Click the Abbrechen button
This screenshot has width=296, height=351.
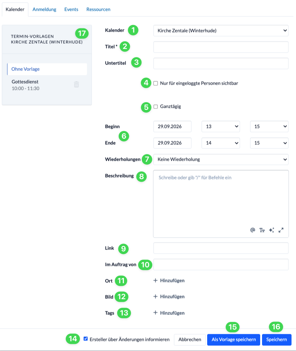(x=190, y=339)
